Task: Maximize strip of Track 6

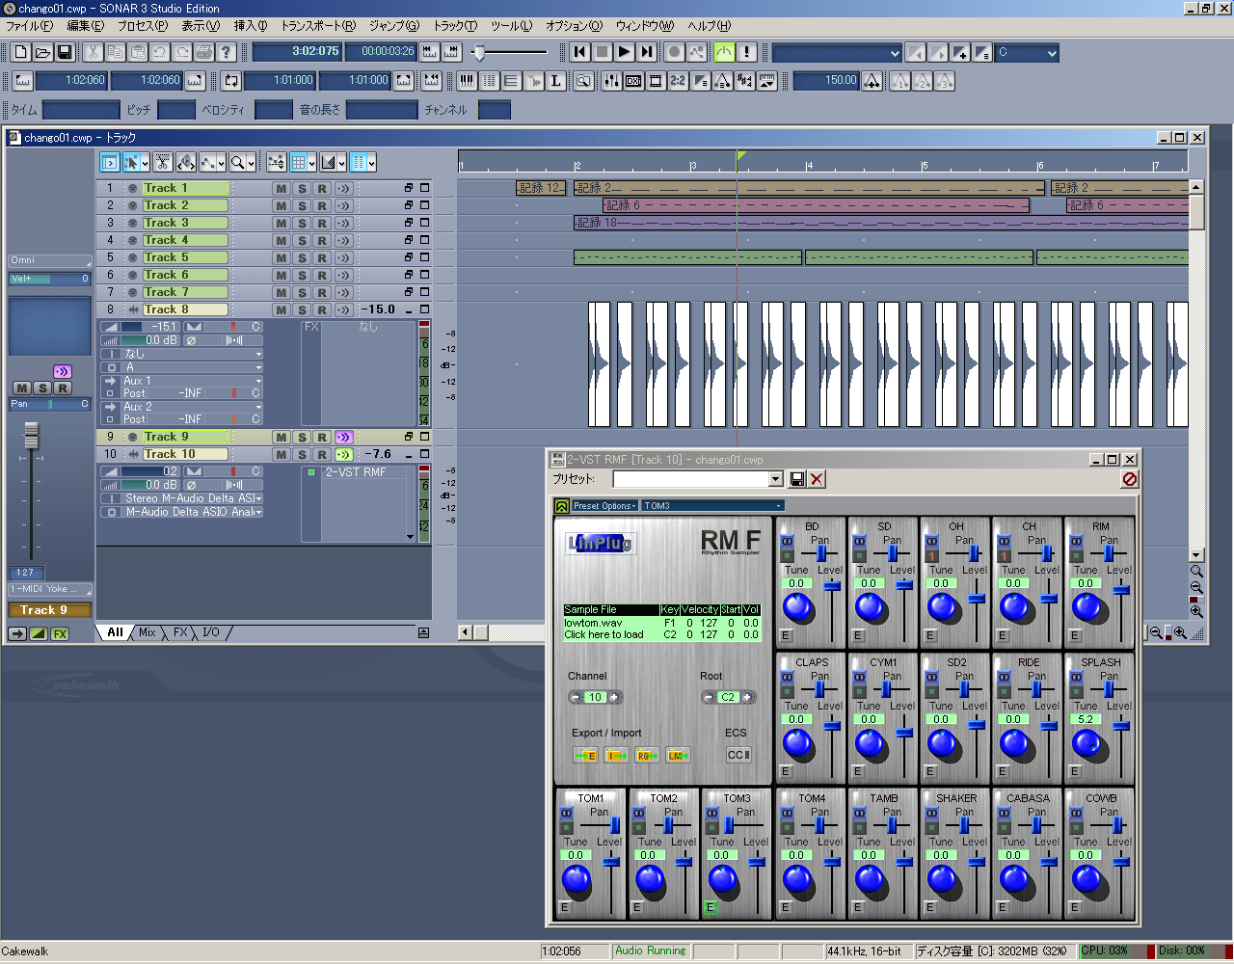Action: point(424,275)
